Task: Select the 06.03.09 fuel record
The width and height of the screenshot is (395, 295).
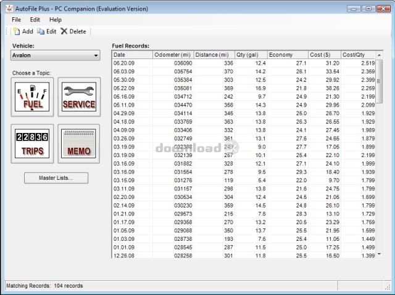Action: 244,71
